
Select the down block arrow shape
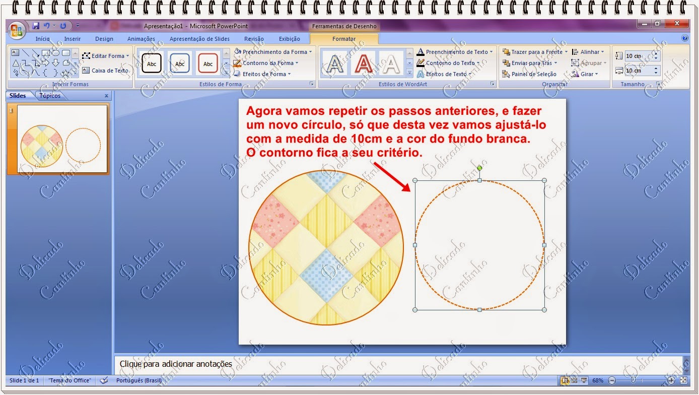[x=56, y=63]
